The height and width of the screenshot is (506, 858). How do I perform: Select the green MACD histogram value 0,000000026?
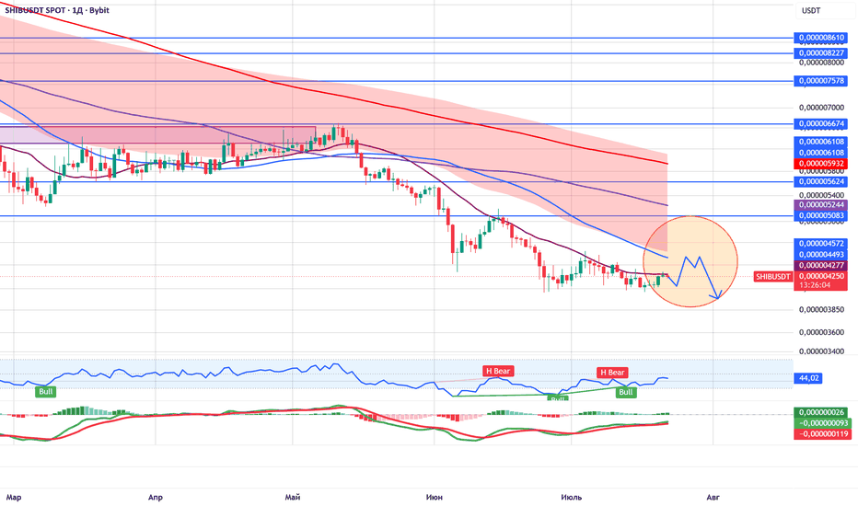coord(821,412)
